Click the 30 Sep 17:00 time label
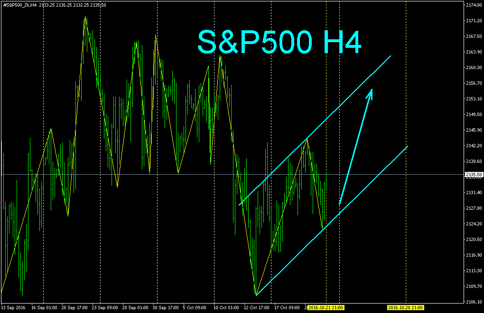 [x=166, y=307]
